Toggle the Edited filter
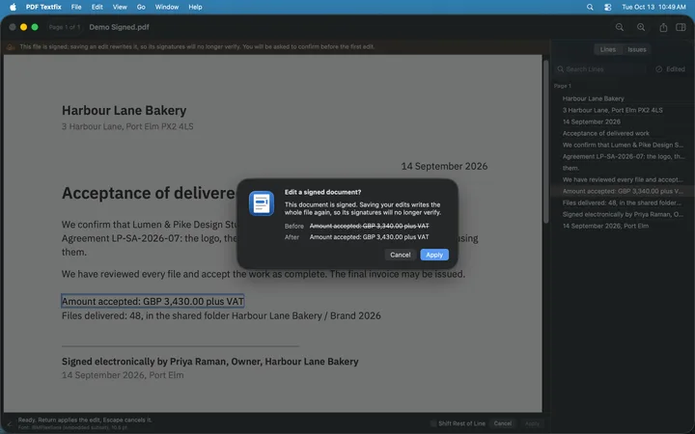 pos(670,69)
